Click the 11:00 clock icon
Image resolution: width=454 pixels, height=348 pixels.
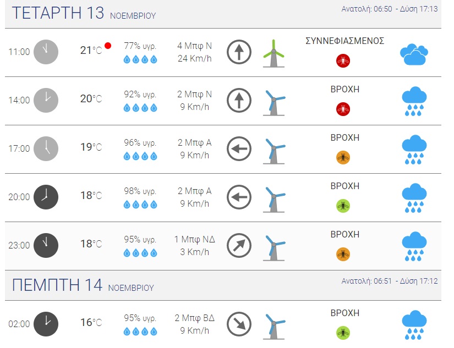pos(46,52)
